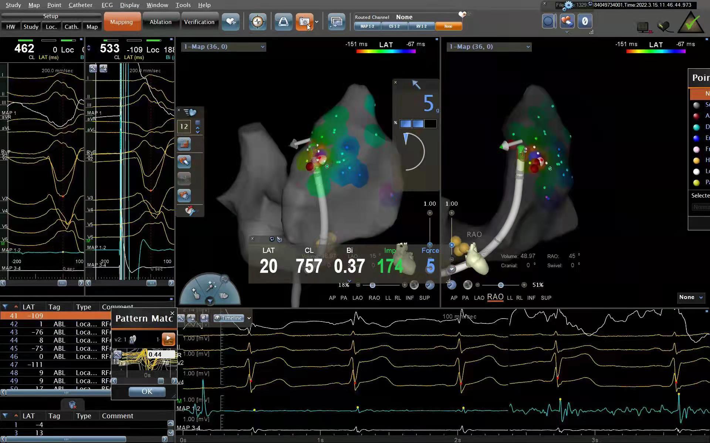Expand the Timeline dropdown
The height and width of the screenshot is (443, 710).
point(249,318)
